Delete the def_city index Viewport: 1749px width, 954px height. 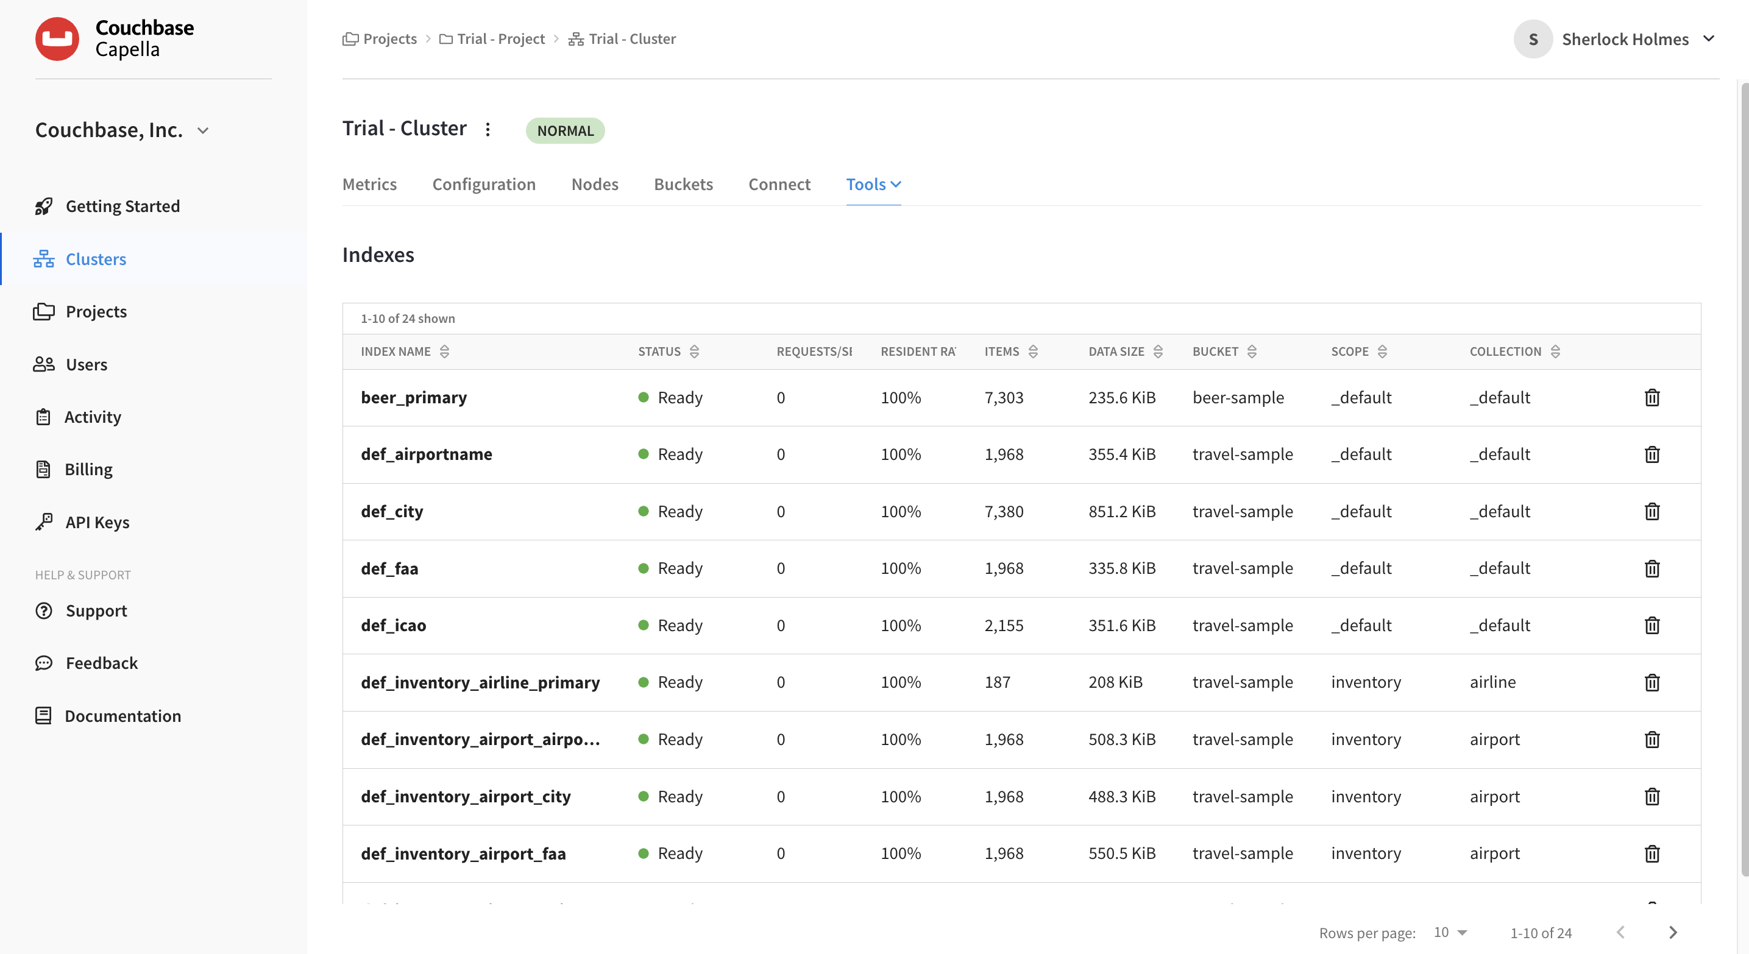click(1652, 512)
